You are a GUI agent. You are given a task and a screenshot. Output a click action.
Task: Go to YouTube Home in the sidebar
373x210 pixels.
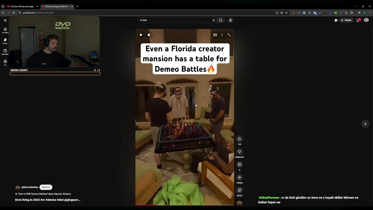click(x=5, y=30)
